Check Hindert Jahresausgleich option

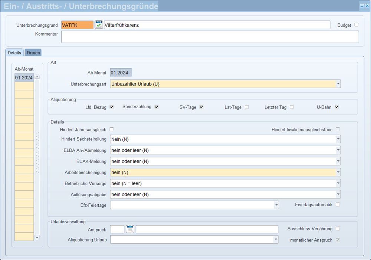tap(111, 129)
